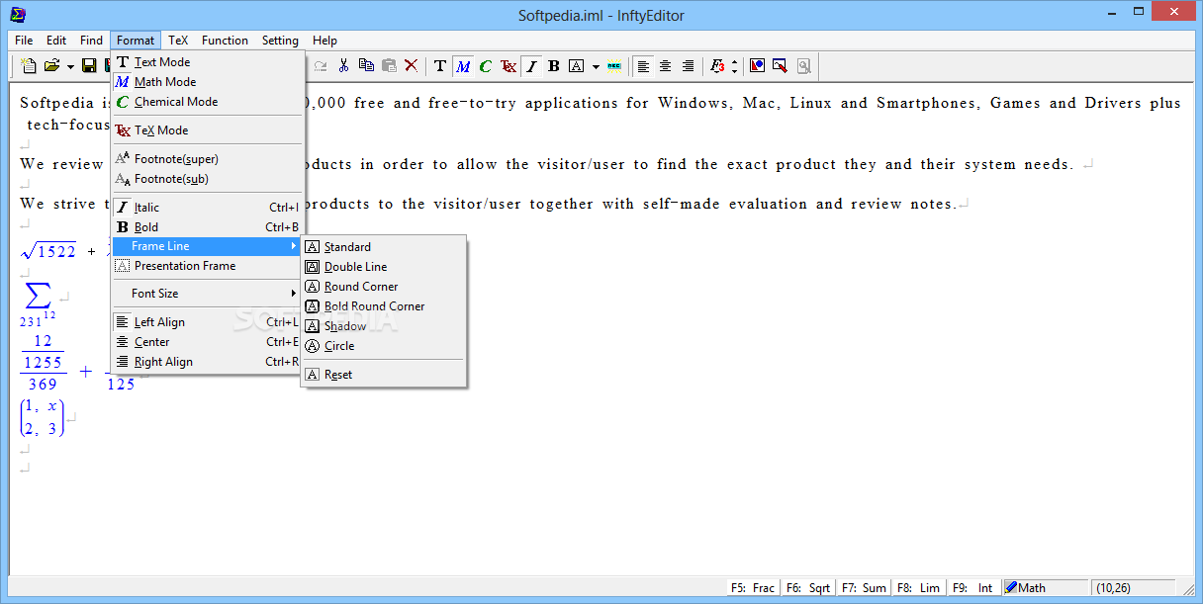Choose Italic in the Format menu
This screenshot has height=604, width=1203.
(x=207, y=208)
